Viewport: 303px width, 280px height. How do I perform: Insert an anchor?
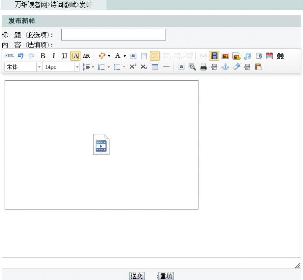pos(225,67)
